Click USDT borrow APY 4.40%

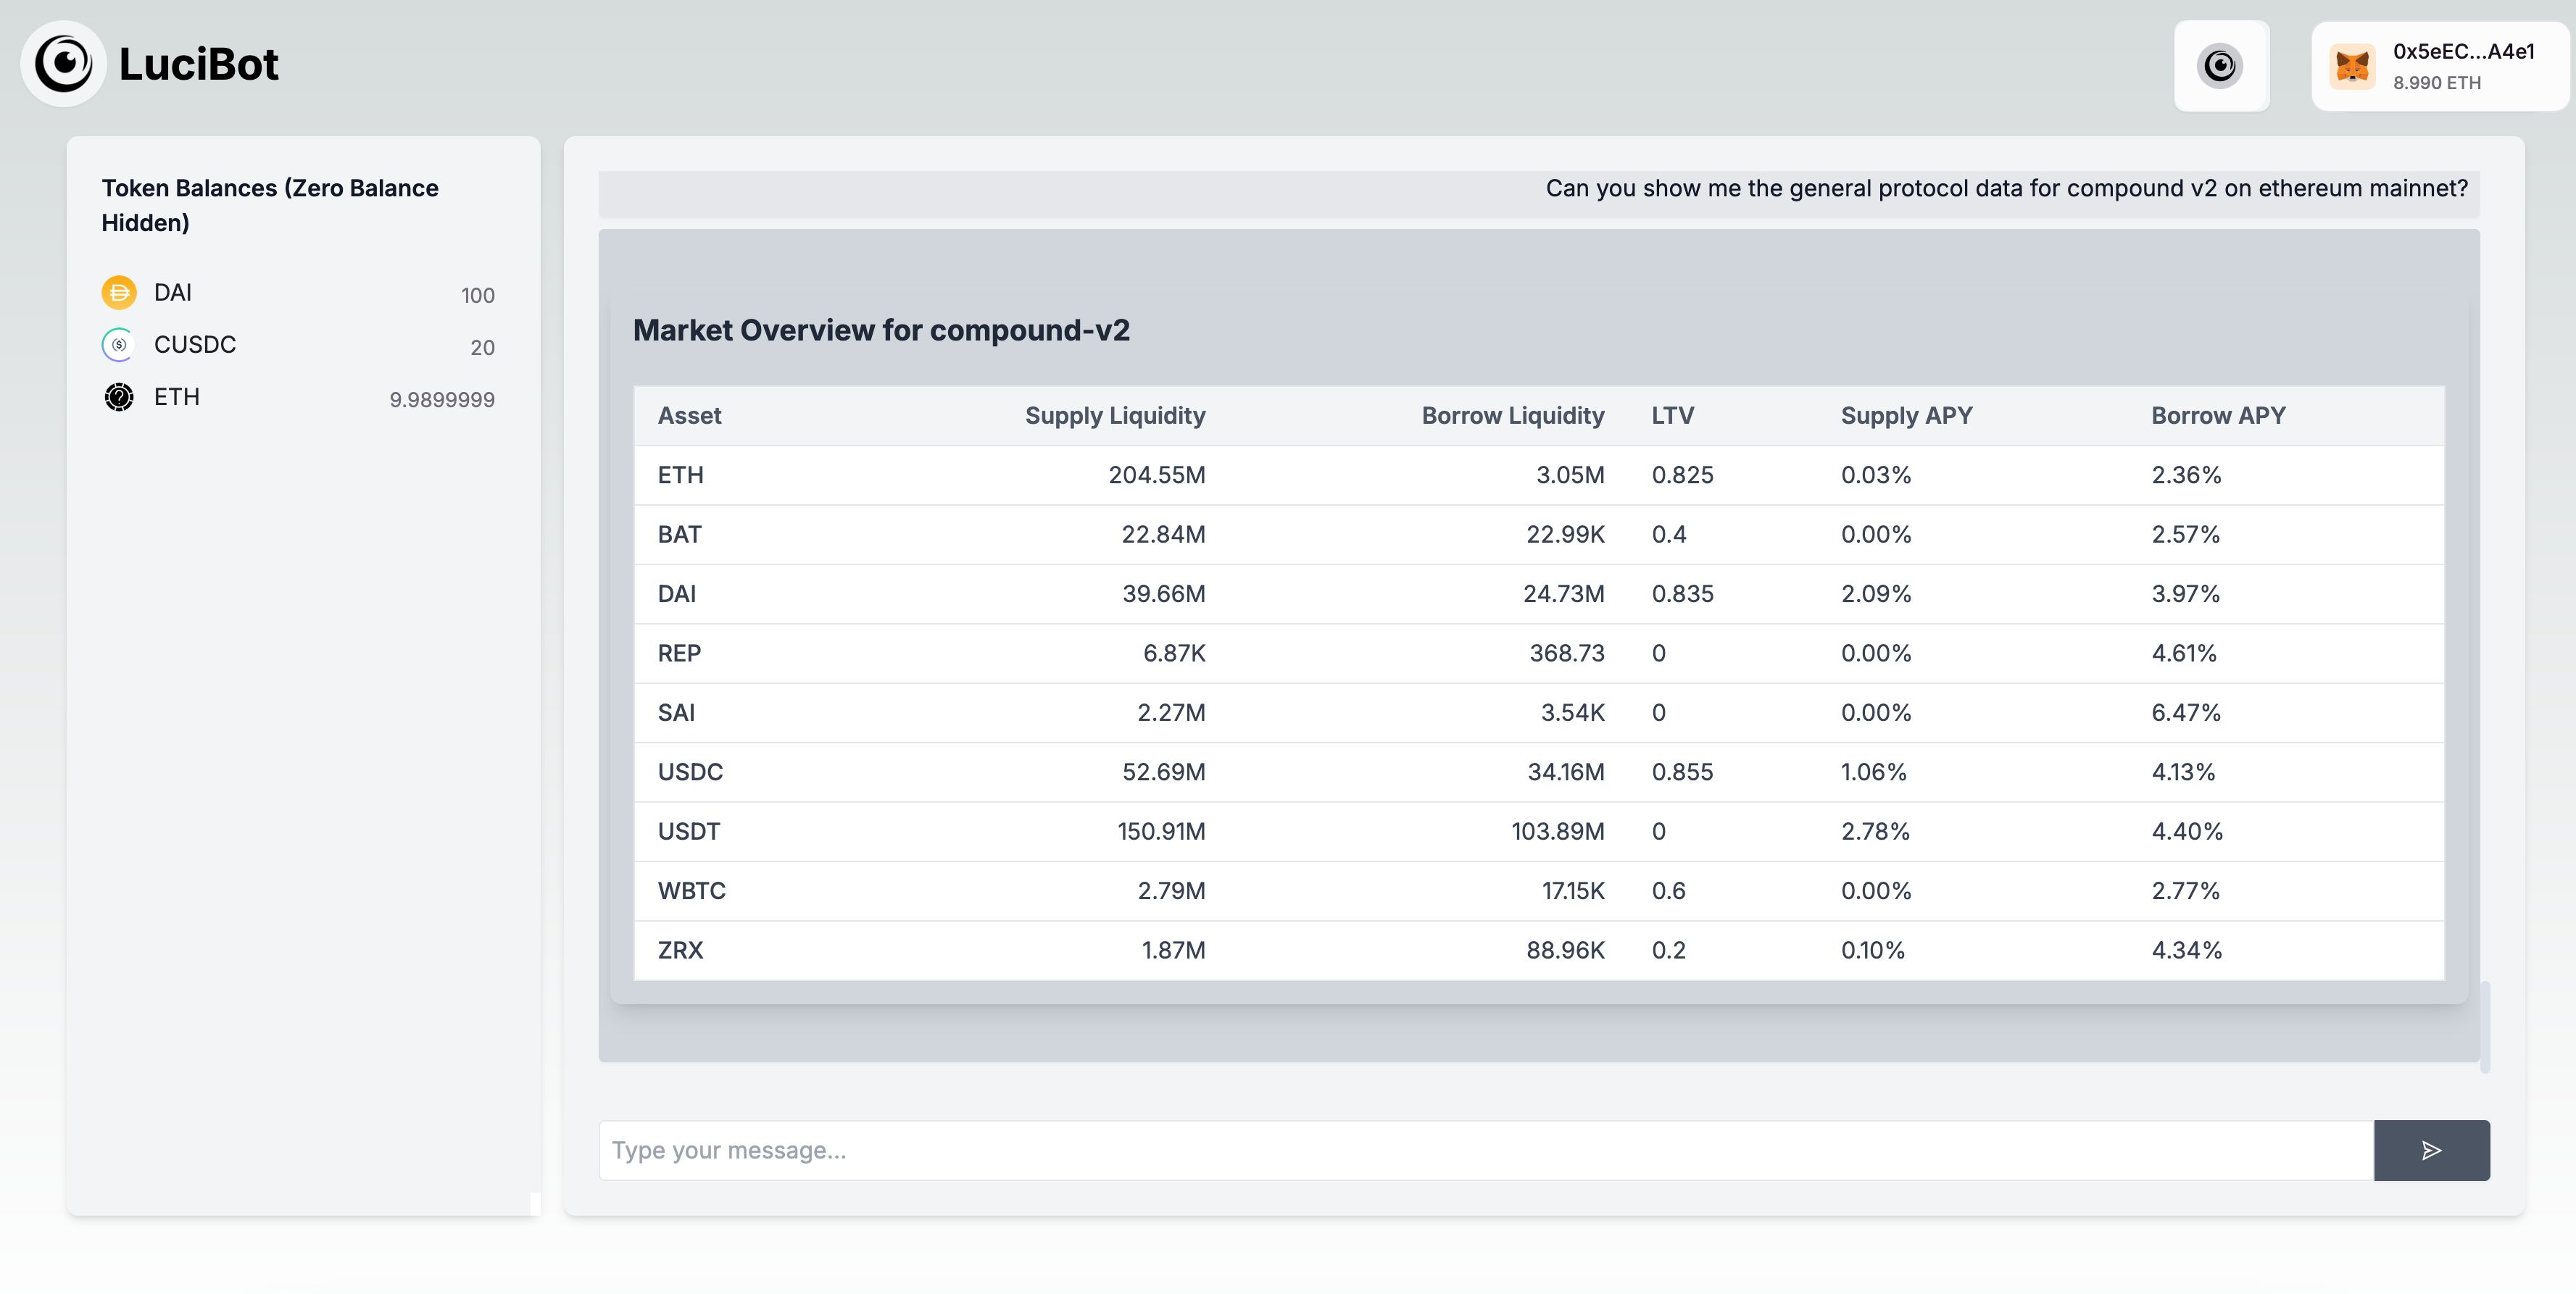pos(2187,831)
